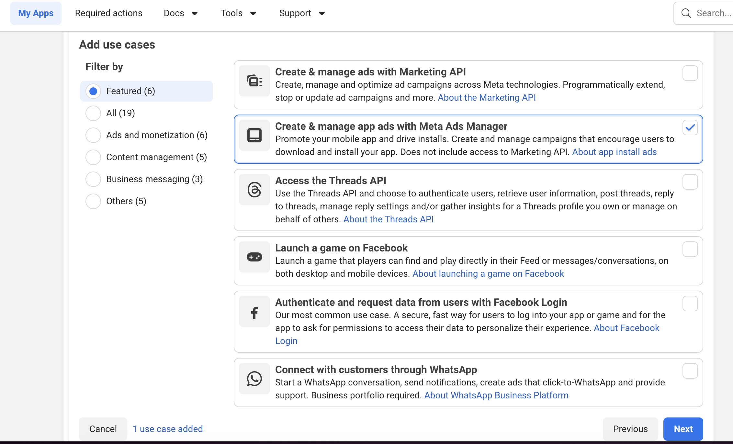Check the Marketing API use case checkbox
Viewport: 733px width, 444px height.
click(x=690, y=73)
